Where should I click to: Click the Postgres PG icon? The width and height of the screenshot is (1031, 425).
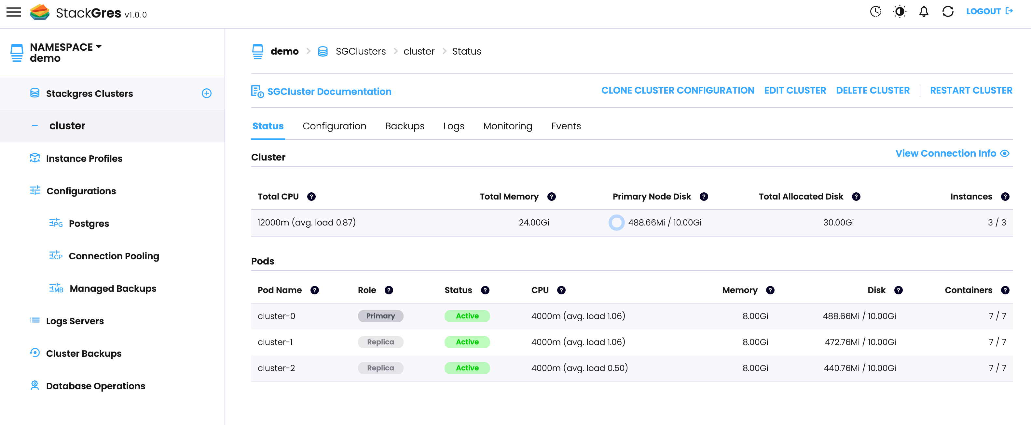(56, 223)
